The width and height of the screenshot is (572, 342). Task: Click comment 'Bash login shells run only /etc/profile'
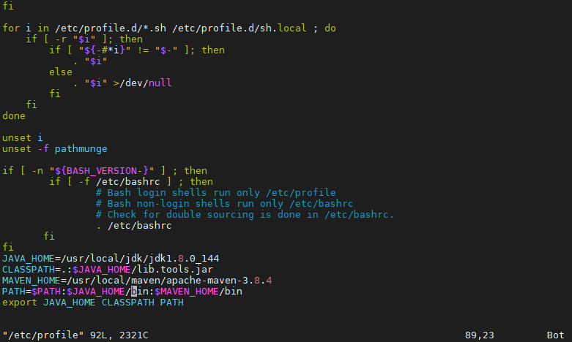(215, 192)
